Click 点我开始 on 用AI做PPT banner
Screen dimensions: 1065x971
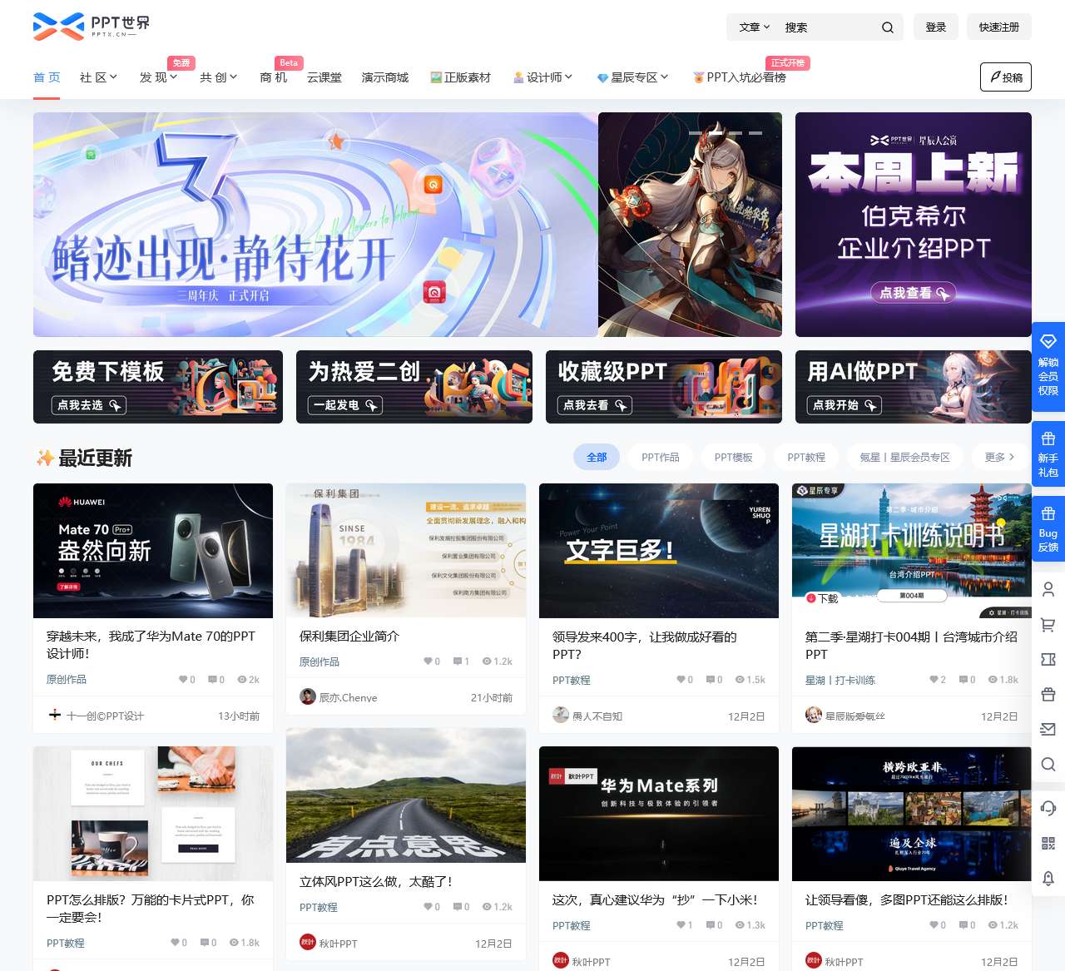point(844,405)
